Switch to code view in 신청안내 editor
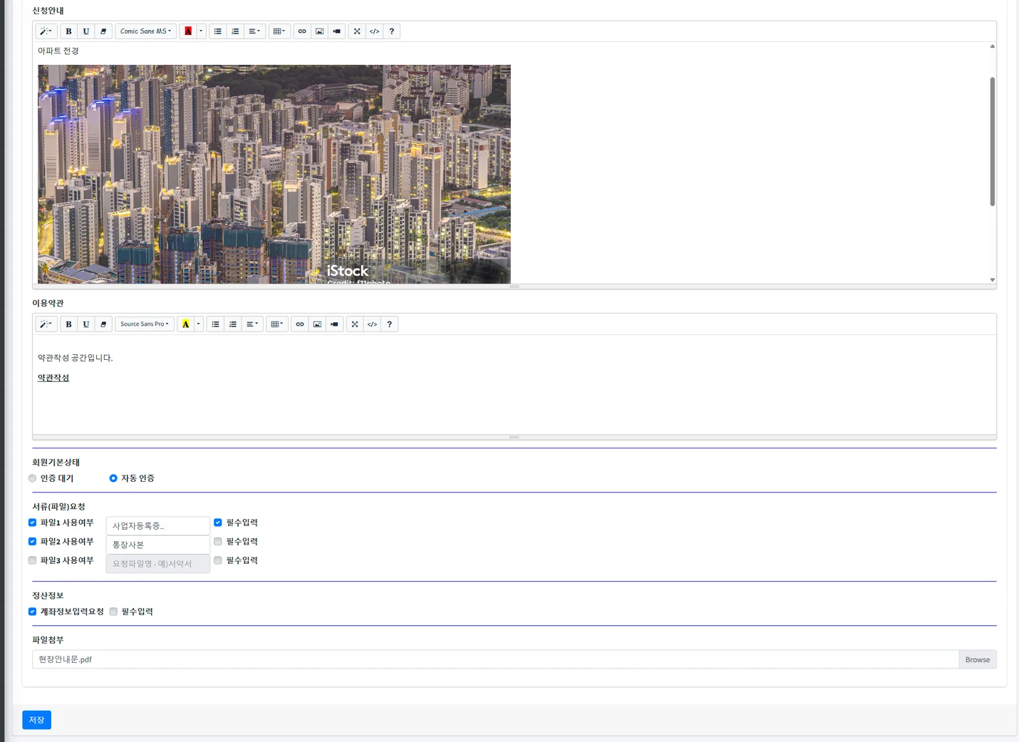Screen dimensions: 1019x742 (x=374, y=31)
